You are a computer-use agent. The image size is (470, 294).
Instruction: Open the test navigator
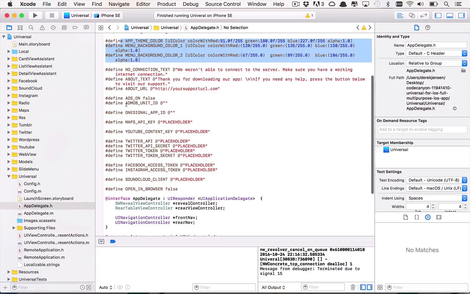point(53,28)
